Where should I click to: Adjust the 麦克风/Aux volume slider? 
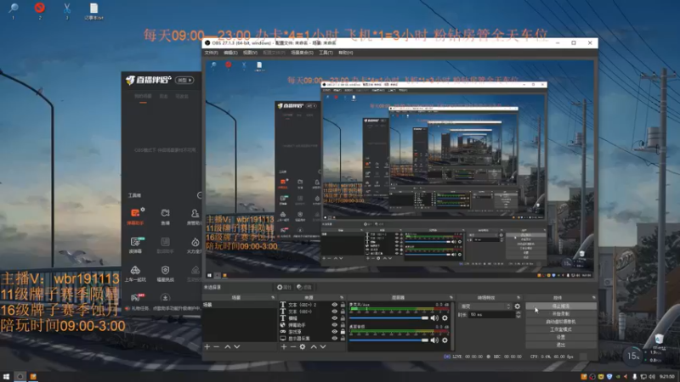(389, 317)
